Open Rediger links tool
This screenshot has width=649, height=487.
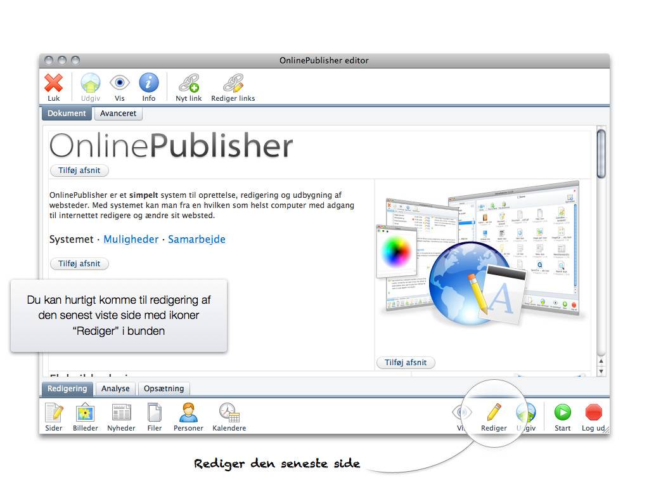pyautogui.click(x=233, y=84)
